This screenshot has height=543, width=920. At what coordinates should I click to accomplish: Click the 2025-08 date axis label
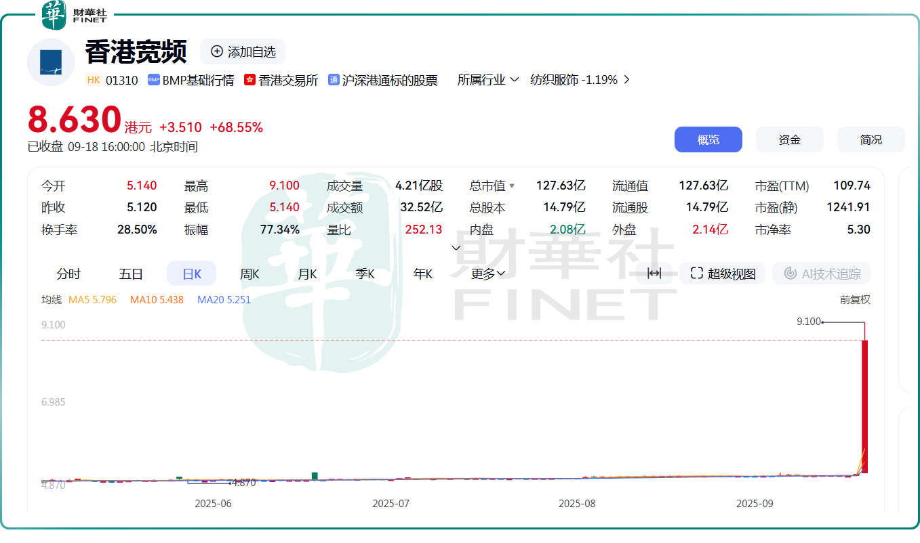point(577,504)
